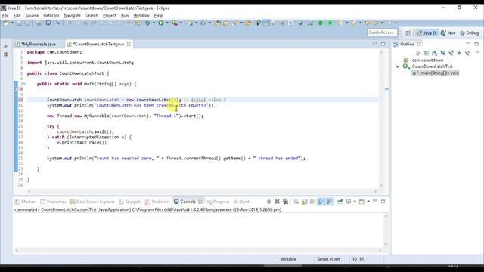Open the Progress tab
Image resolution: width=484 pixels, height=272 pixels.
click(x=219, y=202)
